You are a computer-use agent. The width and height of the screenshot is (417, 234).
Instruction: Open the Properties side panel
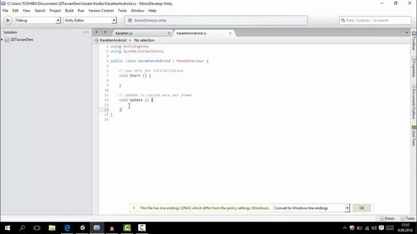(x=414, y=66)
